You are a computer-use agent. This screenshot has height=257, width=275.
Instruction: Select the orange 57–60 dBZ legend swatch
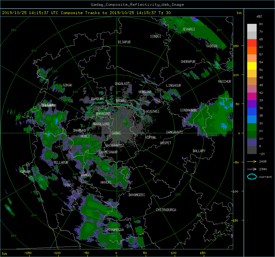252,50
